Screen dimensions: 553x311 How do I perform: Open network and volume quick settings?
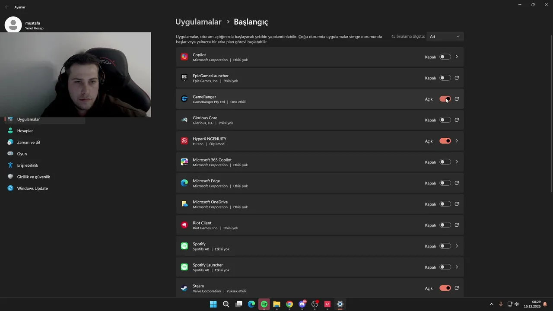click(x=513, y=304)
